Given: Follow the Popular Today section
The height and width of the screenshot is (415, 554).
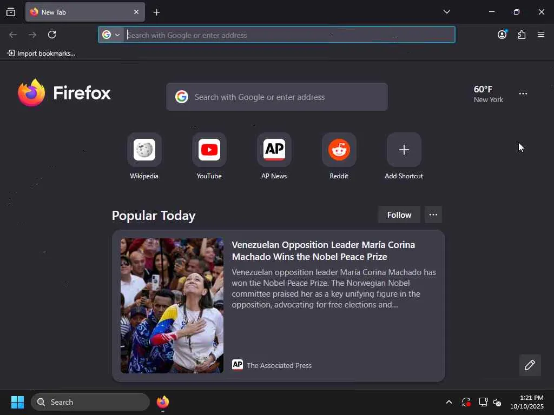Looking at the screenshot, I should [x=399, y=215].
